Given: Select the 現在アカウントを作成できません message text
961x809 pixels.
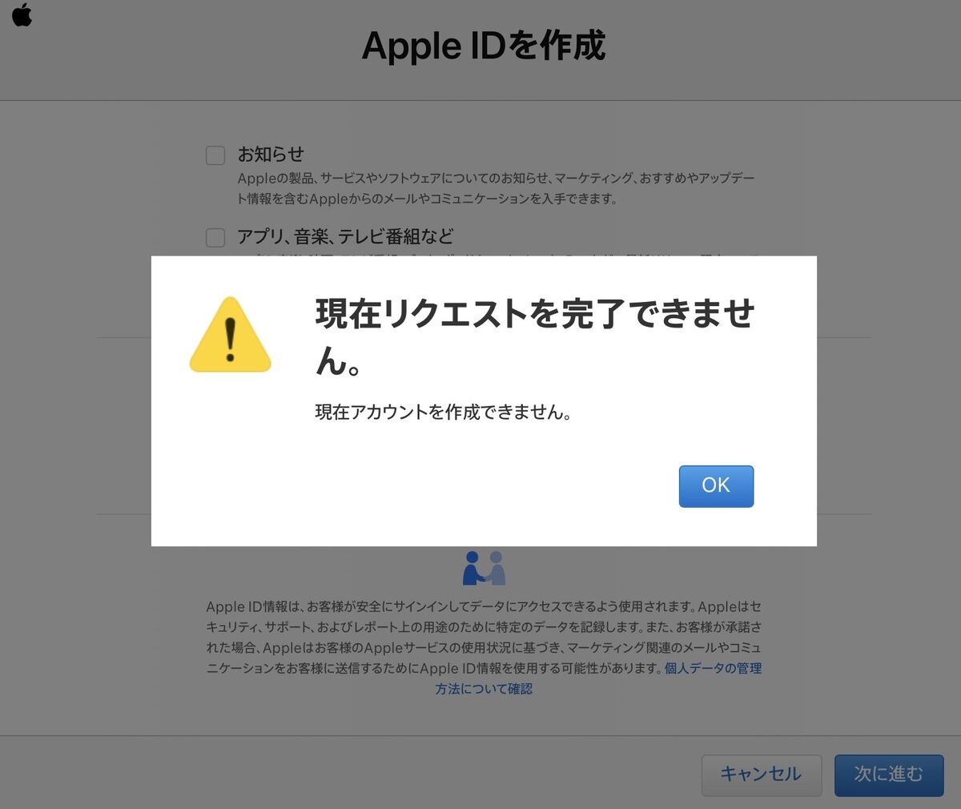Looking at the screenshot, I should (x=443, y=413).
